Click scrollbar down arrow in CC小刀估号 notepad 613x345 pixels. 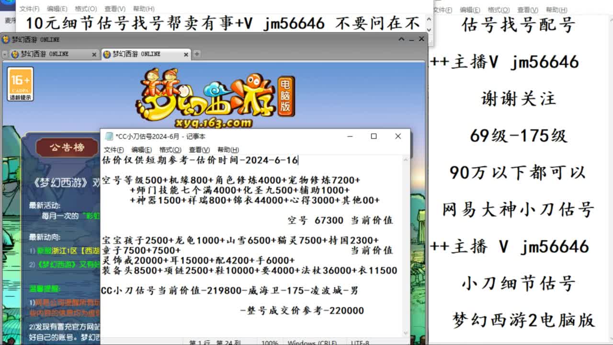pos(406,333)
